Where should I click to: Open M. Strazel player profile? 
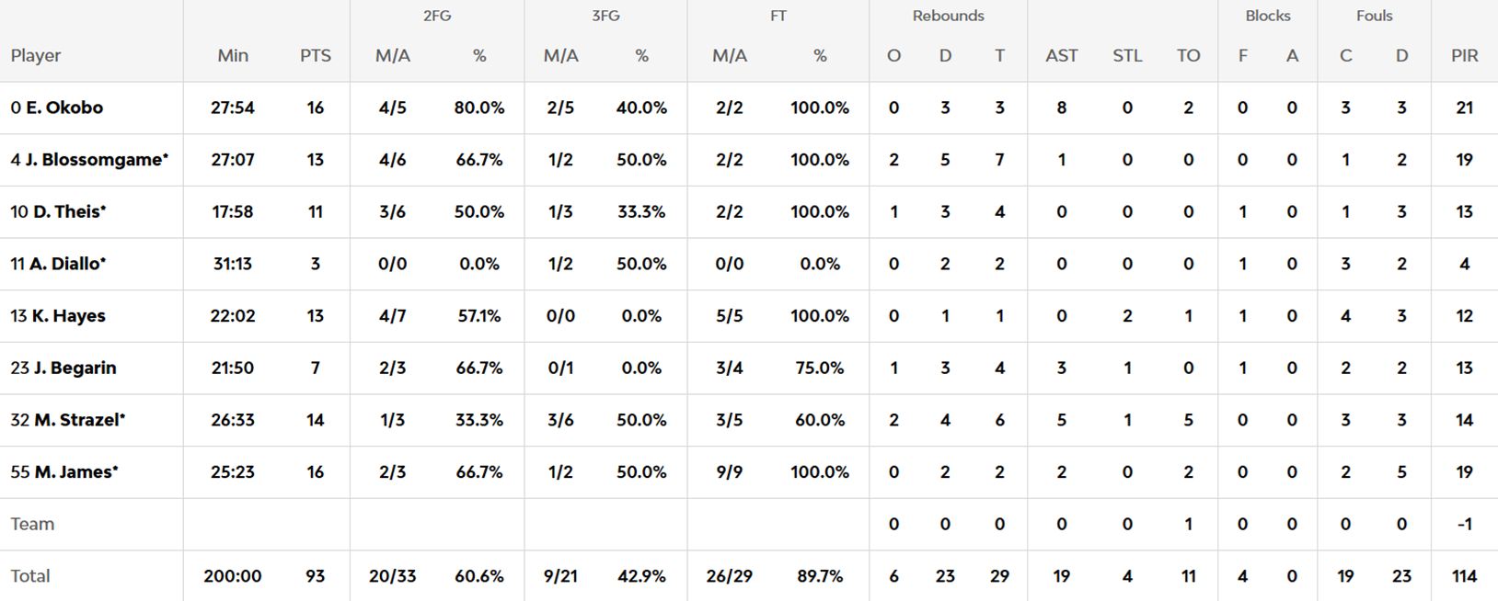coord(79,420)
